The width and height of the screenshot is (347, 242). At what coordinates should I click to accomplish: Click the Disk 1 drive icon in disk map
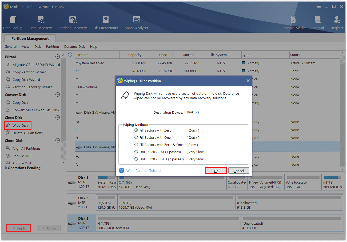coord(72,183)
